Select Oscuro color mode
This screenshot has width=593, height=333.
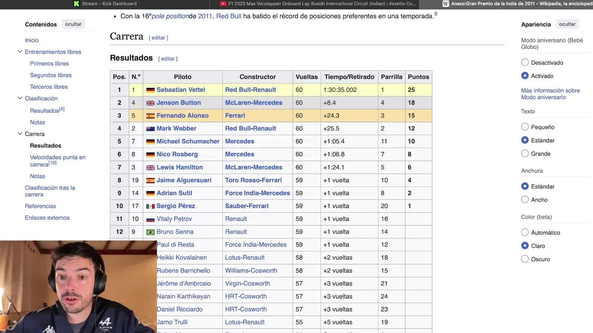click(525, 259)
